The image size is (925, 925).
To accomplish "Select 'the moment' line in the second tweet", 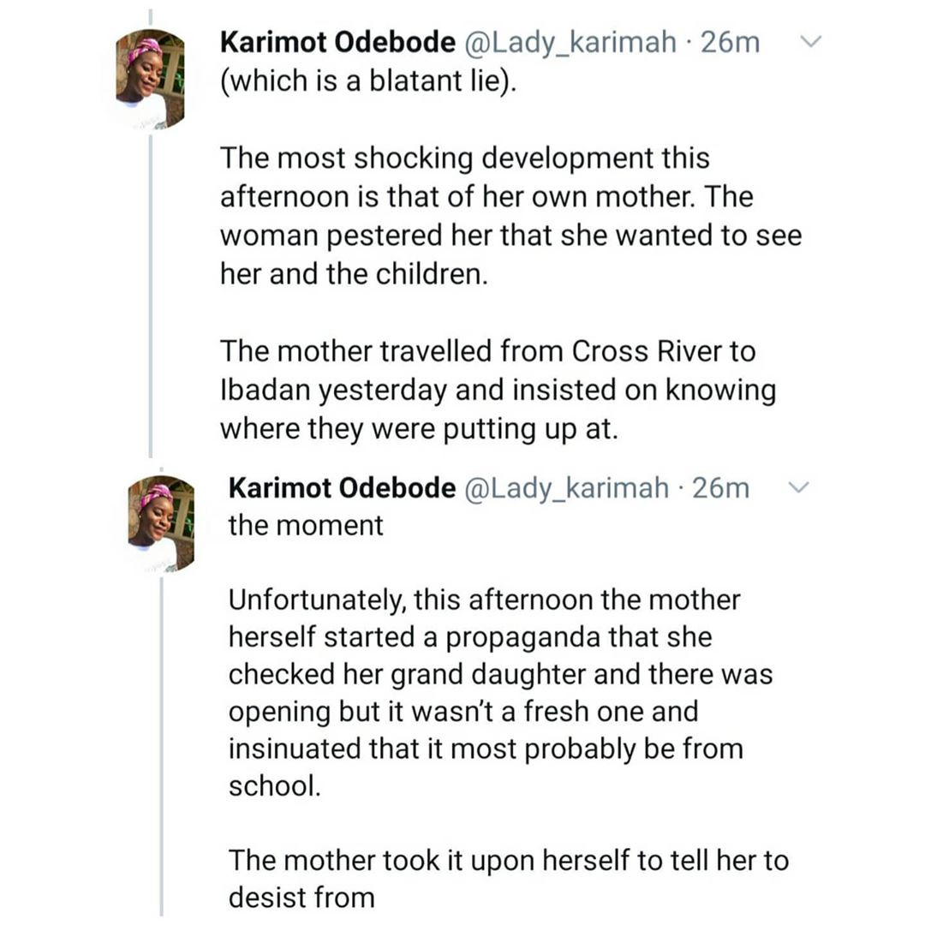I will click(306, 525).
